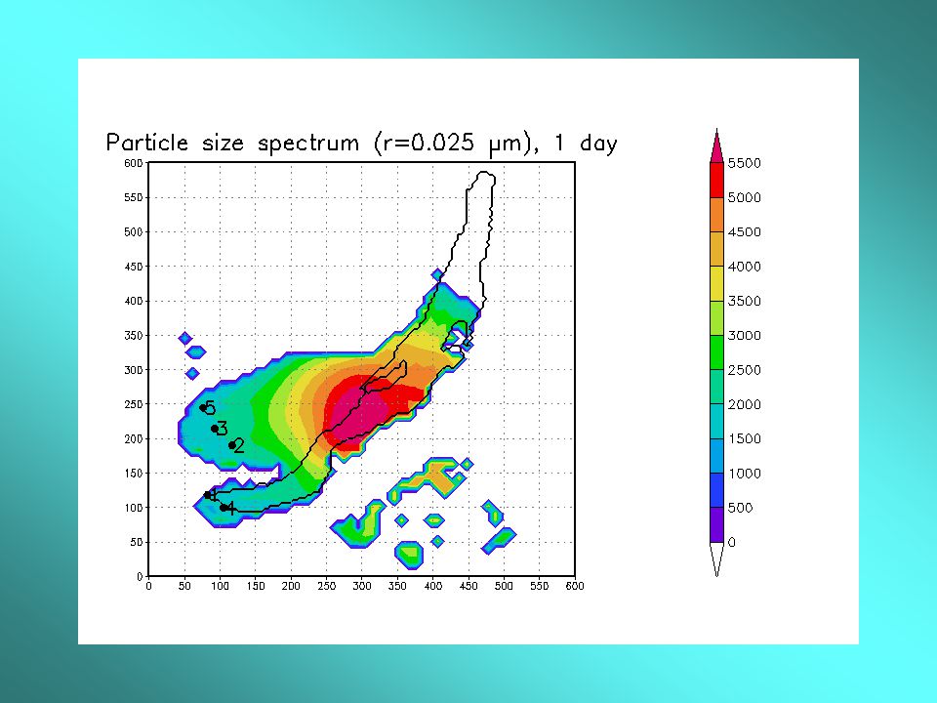Click colorbar label 3500
937x703 pixels.
click(744, 301)
